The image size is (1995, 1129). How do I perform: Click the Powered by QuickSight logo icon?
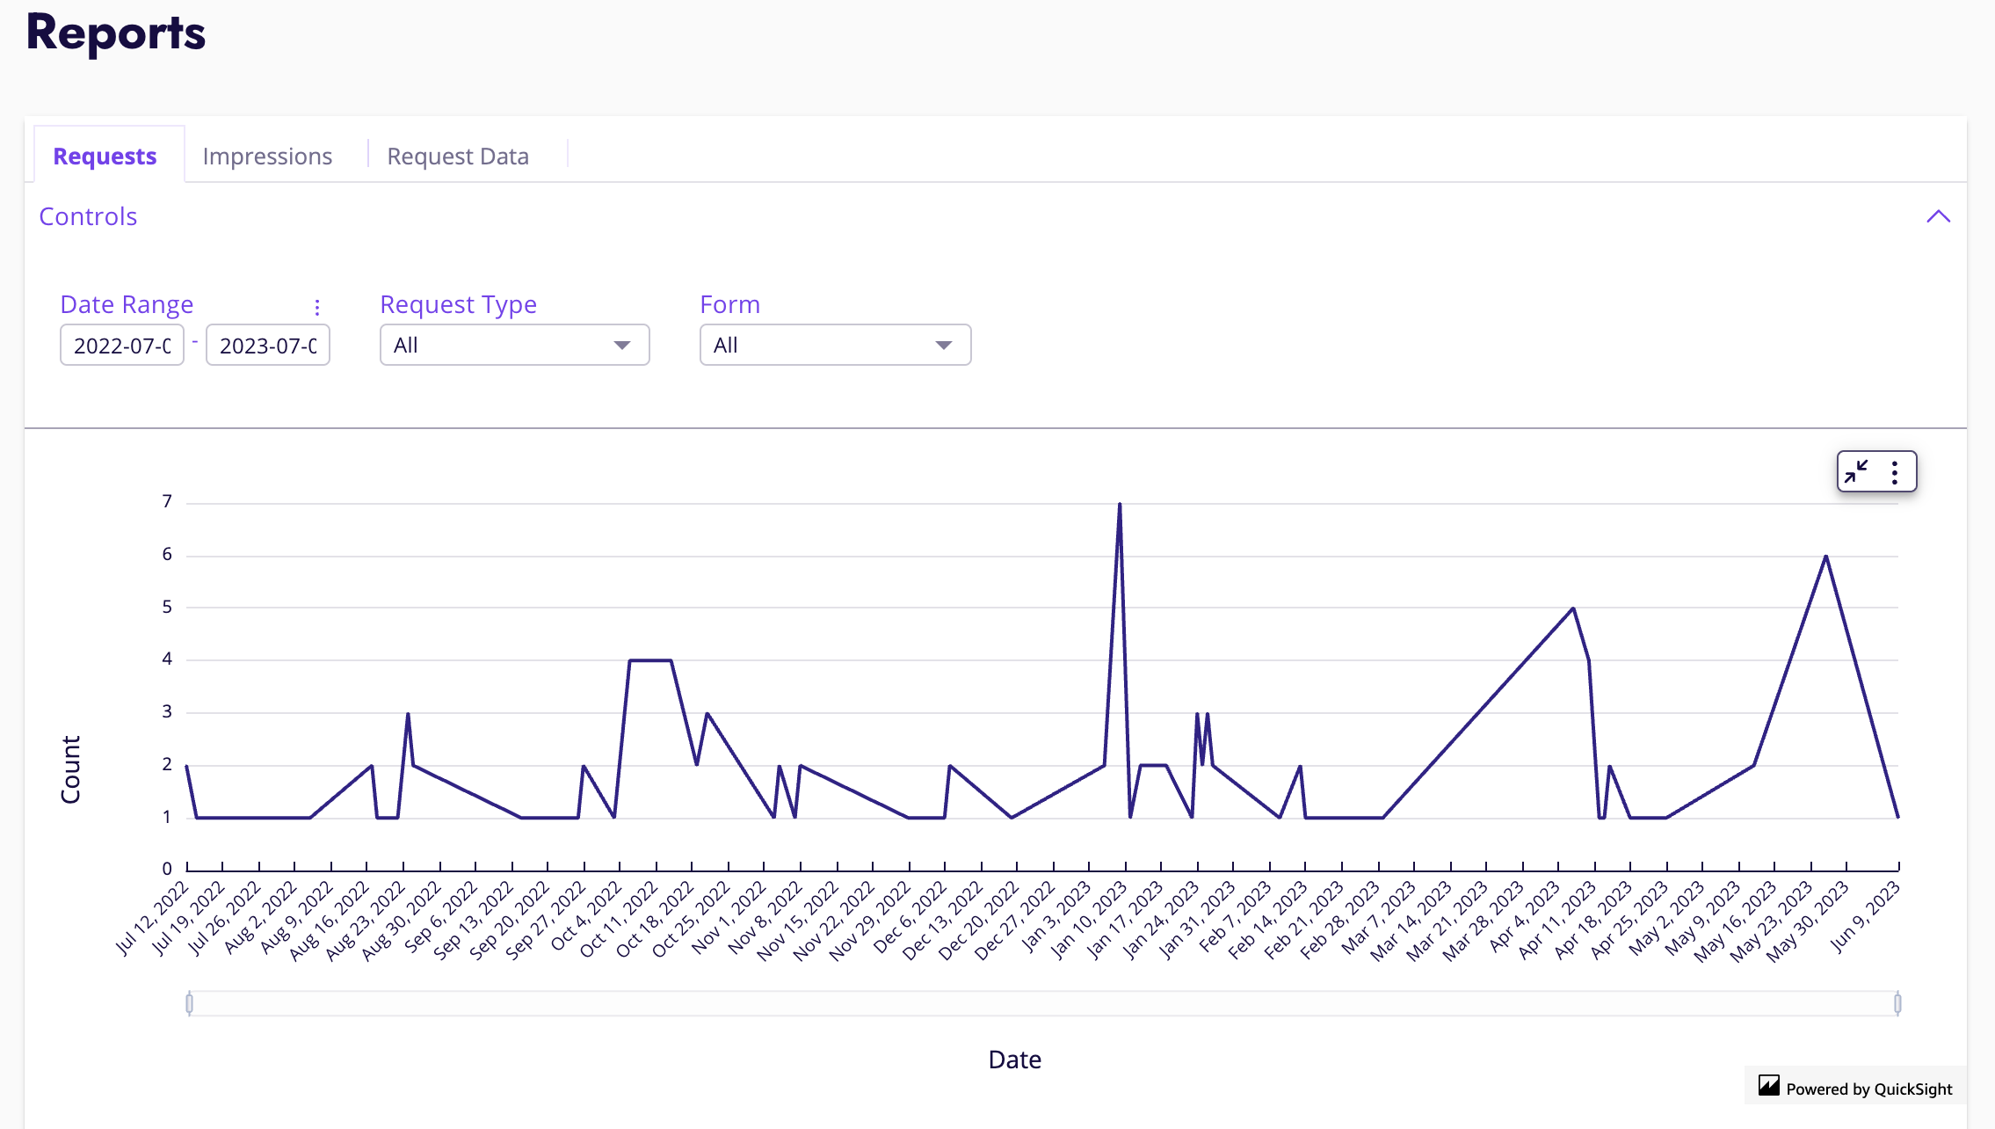(x=1770, y=1087)
